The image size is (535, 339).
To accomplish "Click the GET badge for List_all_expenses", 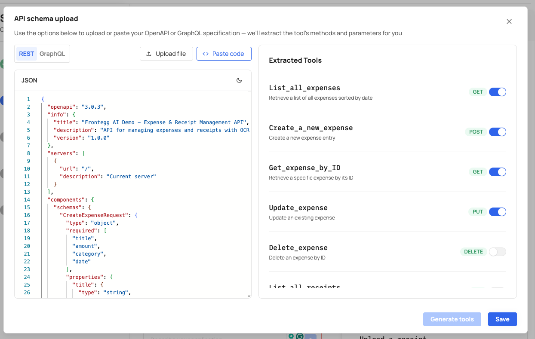I will point(477,92).
